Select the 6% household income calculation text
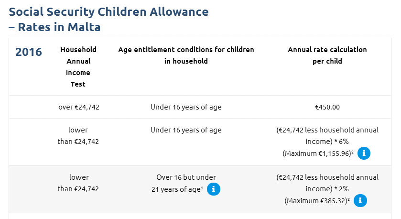The image size is (401, 219). [x=327, y=136]
